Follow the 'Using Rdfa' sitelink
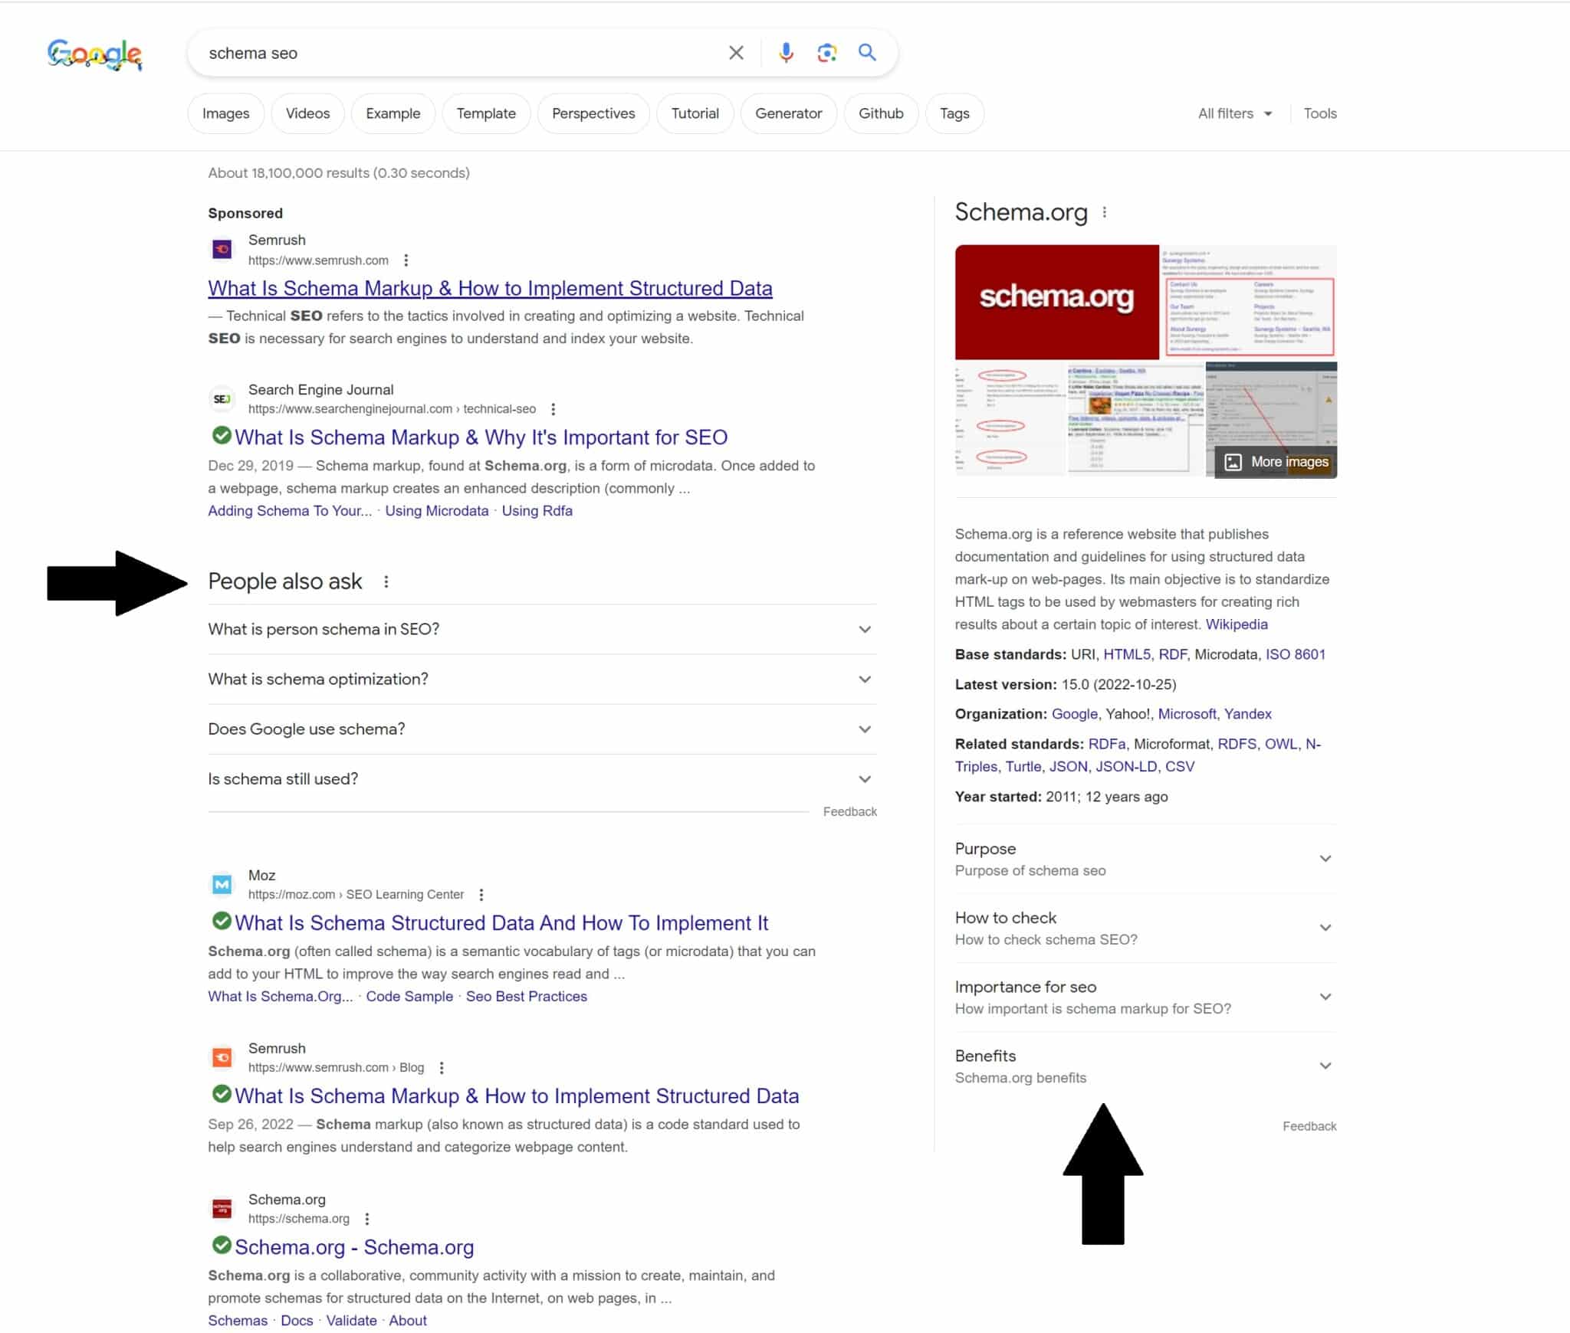The image size is (1570, 1333). pos(537,511)
